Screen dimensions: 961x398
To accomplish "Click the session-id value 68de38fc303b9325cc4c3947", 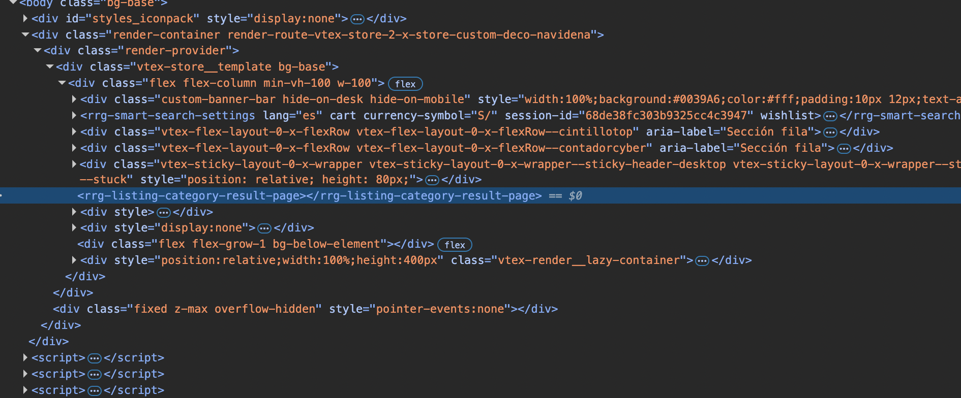I will tap(666, 116).
